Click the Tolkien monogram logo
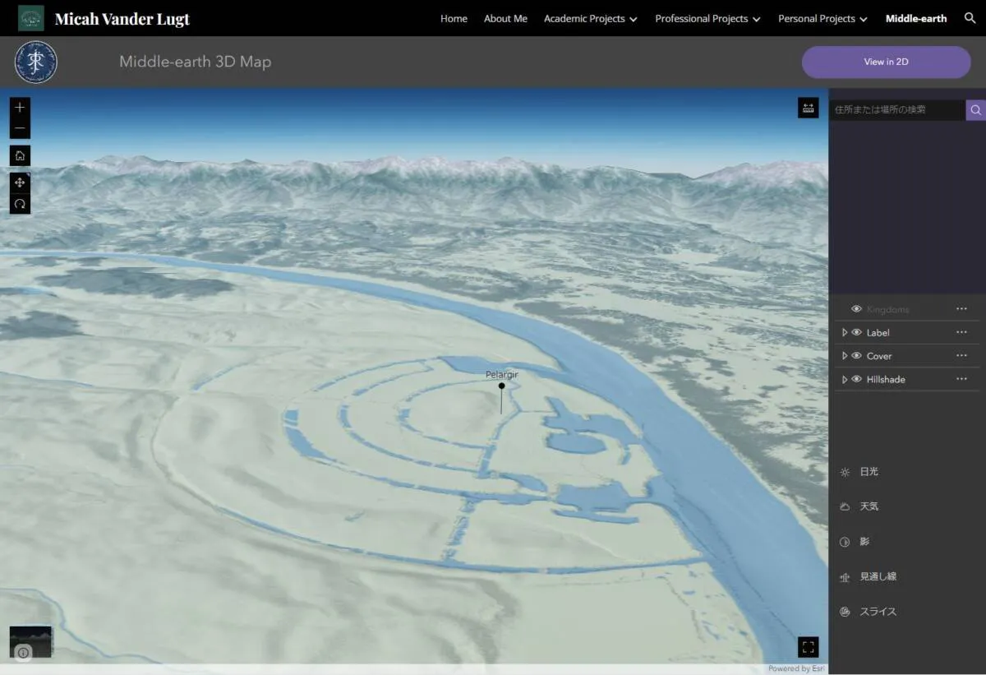The height and width of the screenshot is (675, 986). click(36, 62)
